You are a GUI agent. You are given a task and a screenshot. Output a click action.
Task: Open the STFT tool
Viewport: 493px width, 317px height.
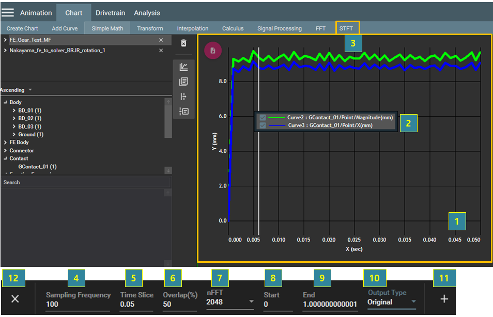[346, 28]
